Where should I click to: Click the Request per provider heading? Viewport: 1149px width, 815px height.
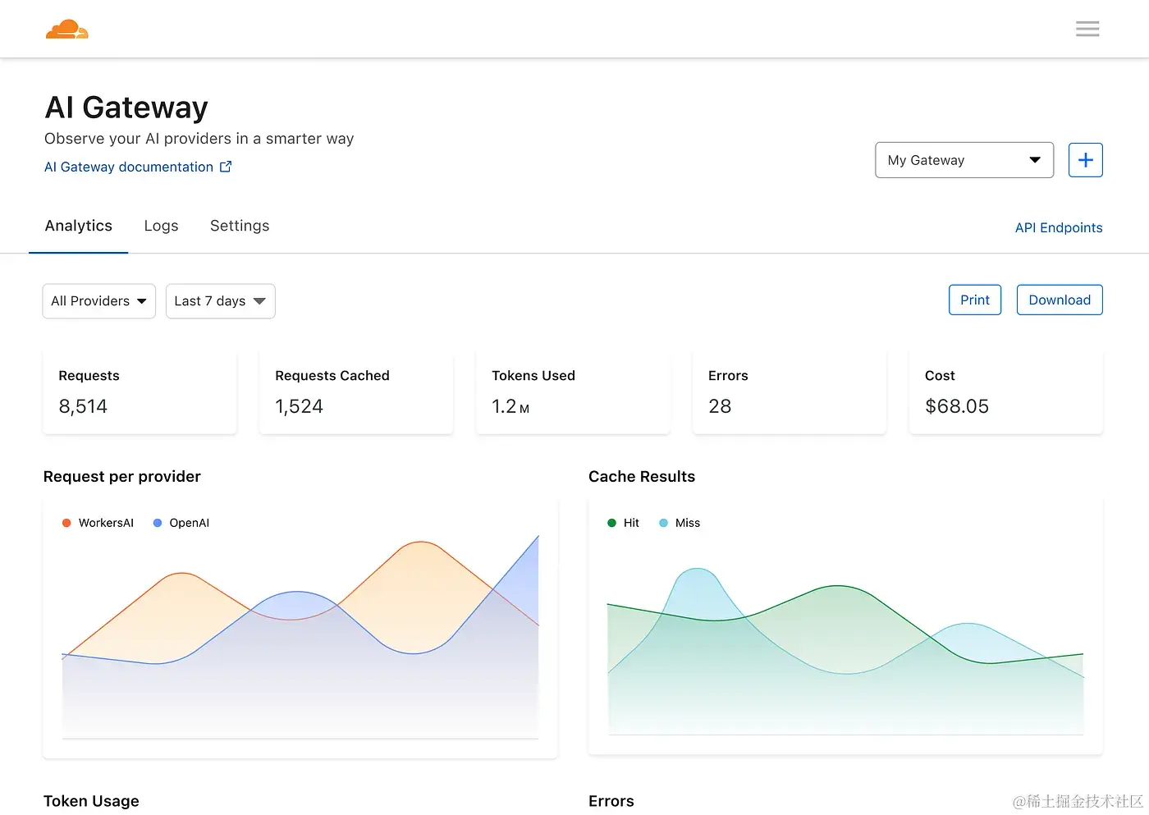(122, 477)
